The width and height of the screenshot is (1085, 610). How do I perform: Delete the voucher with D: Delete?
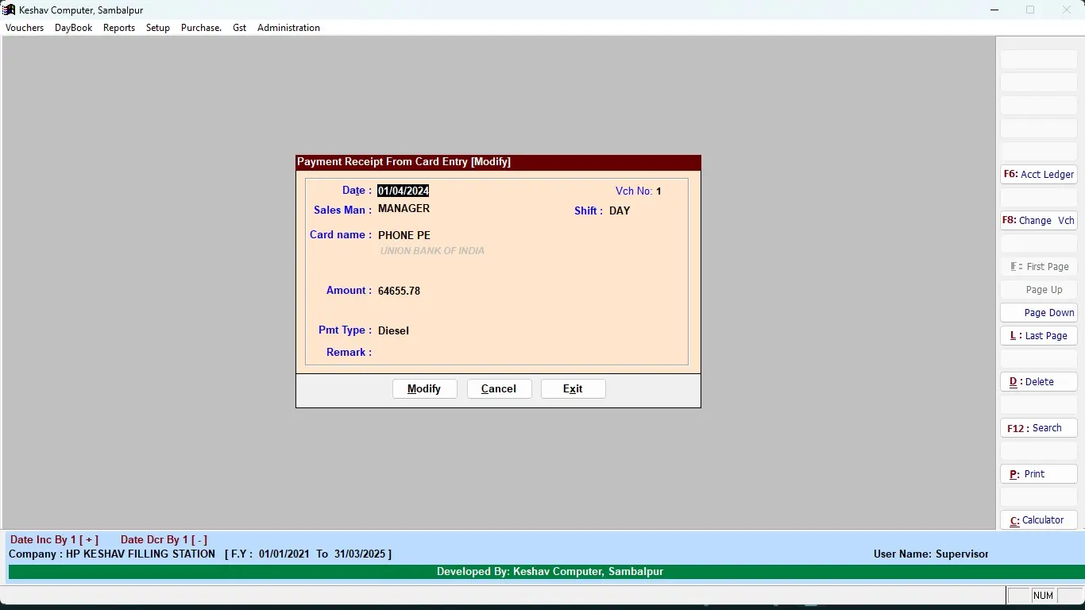click(x=1039, y=382)
